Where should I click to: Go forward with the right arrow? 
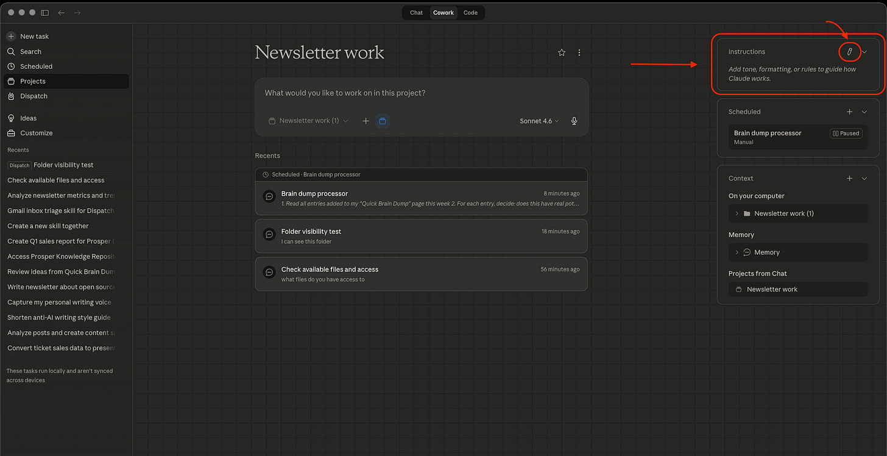(76, 13)
